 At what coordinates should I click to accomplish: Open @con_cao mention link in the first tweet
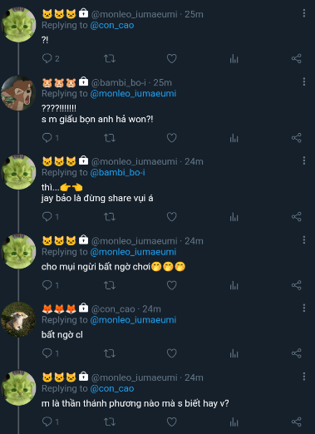(x=112, y=25)
